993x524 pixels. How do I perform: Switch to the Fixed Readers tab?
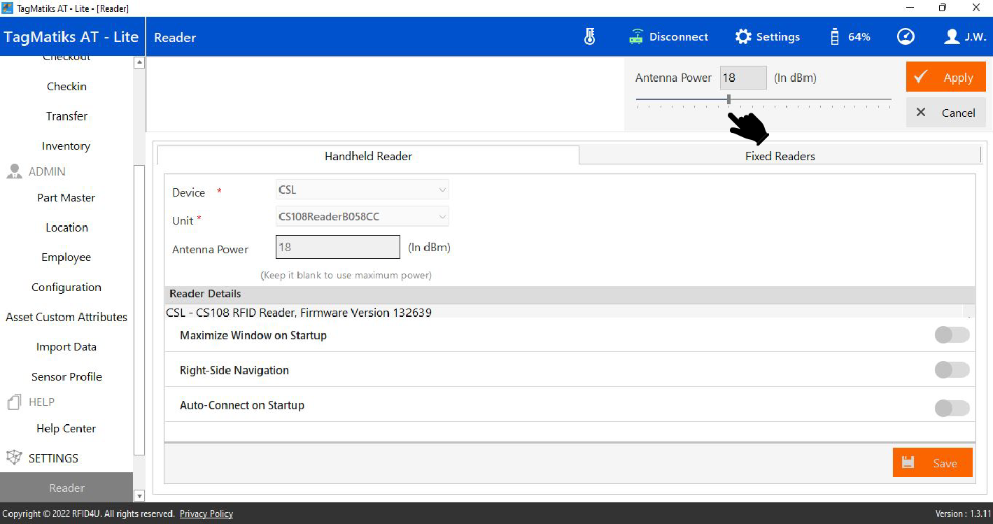point(780,156)
